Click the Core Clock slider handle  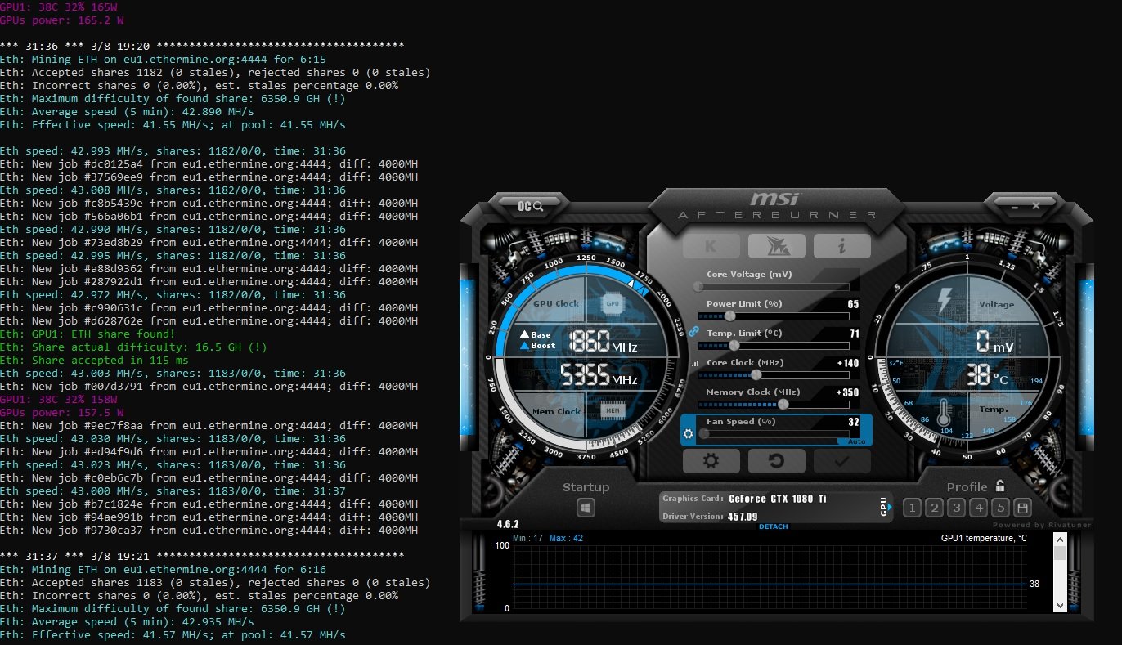pos(756,374)
